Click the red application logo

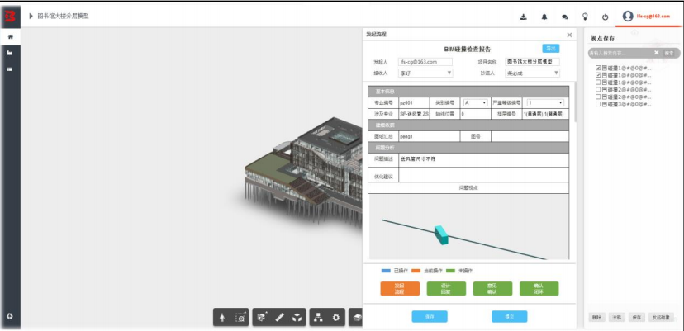pos(10,17)
